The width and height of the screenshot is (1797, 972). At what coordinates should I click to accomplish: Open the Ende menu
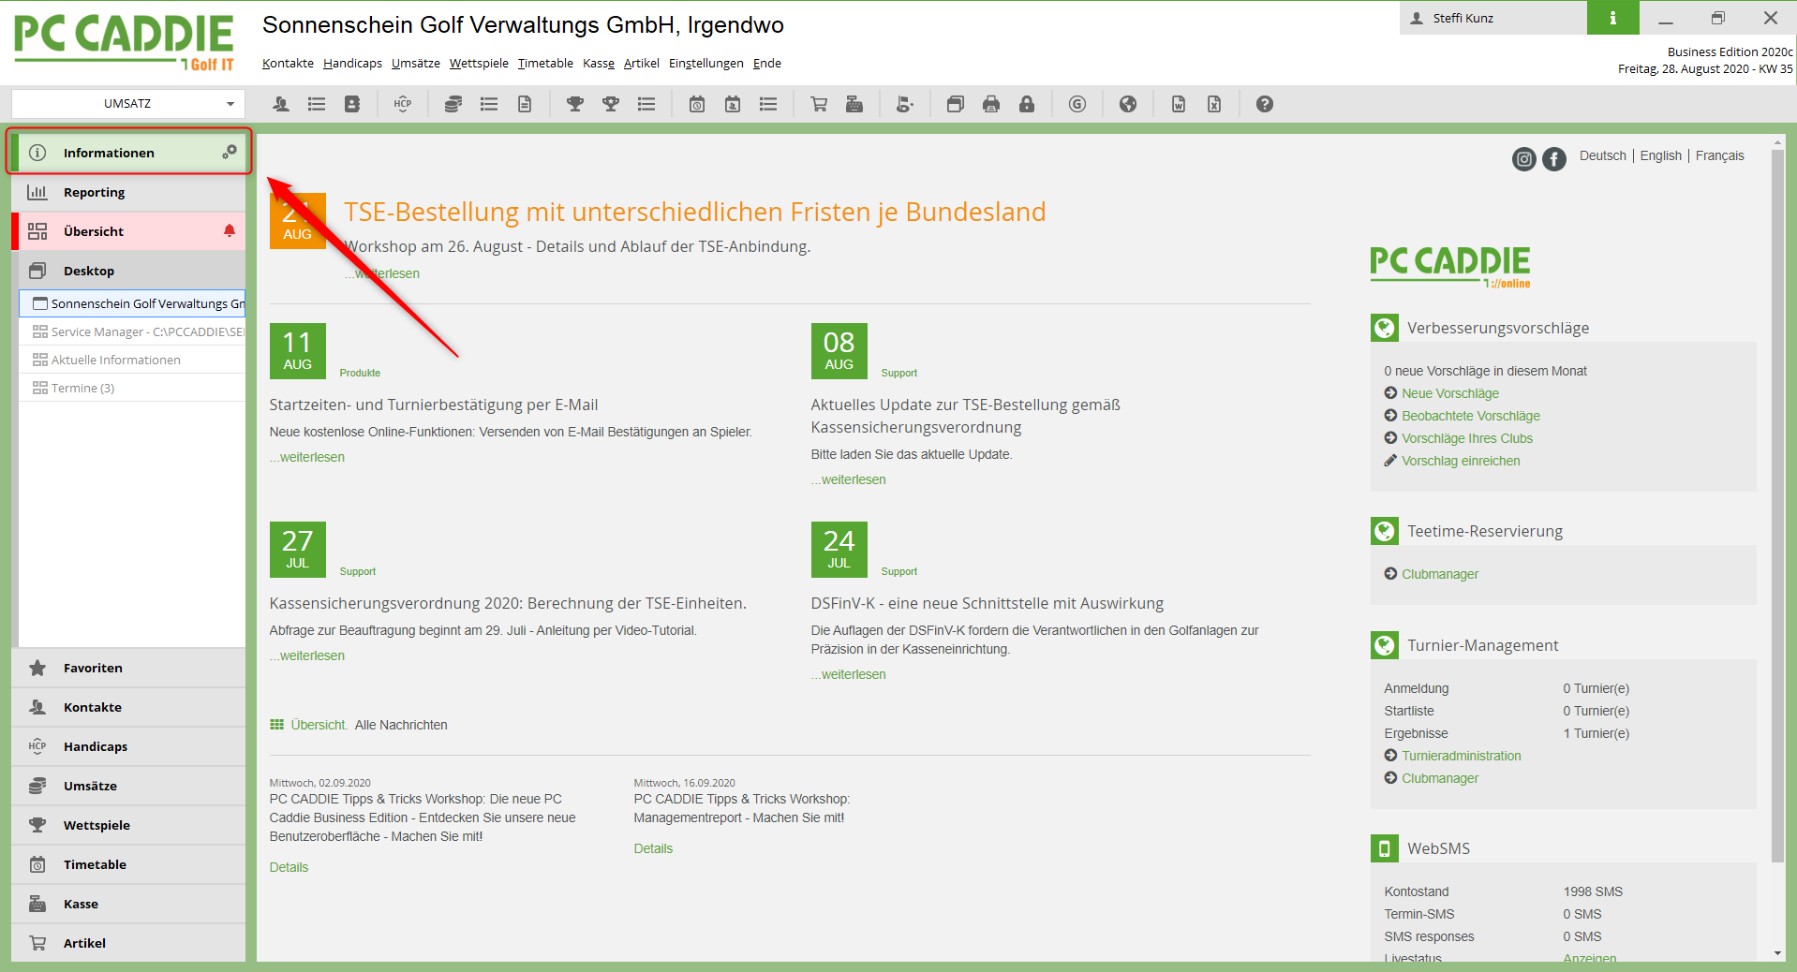(x=767, y=64)
